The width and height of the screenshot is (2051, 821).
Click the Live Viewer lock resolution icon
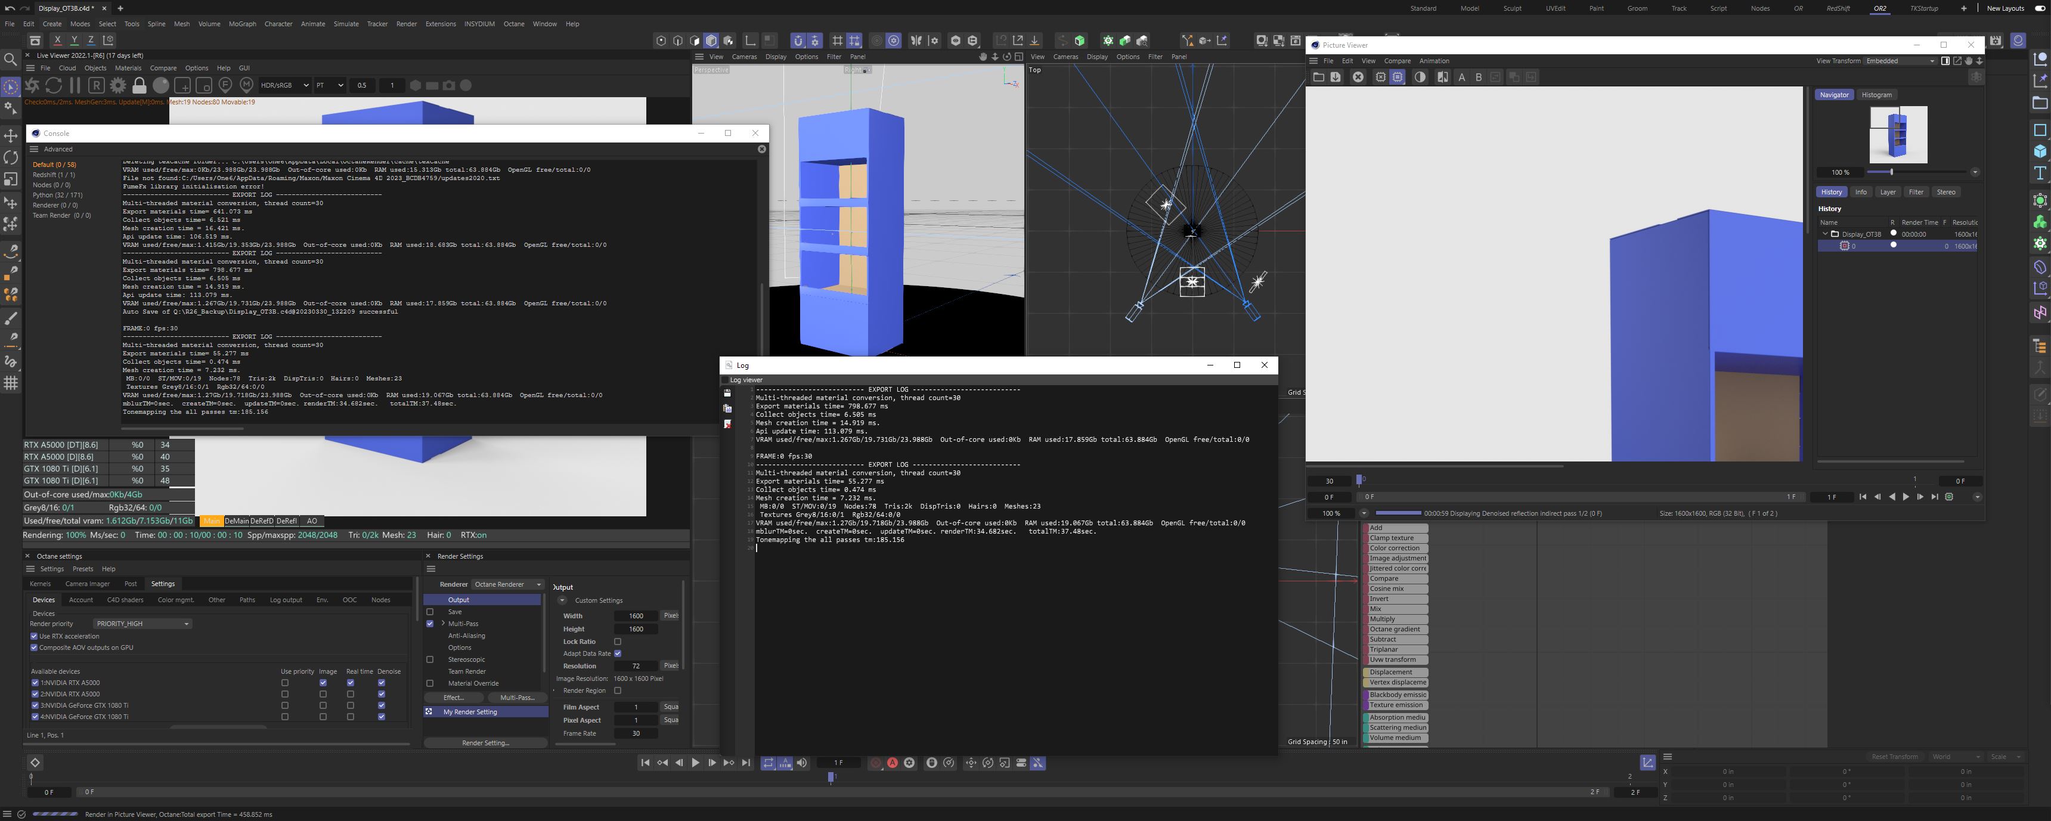click(140, 85)
